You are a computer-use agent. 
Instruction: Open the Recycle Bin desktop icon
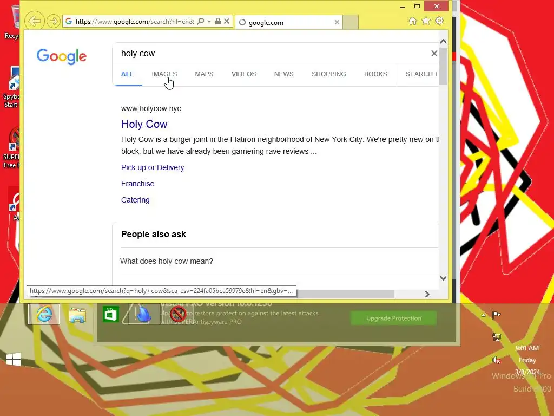point(14,22)
